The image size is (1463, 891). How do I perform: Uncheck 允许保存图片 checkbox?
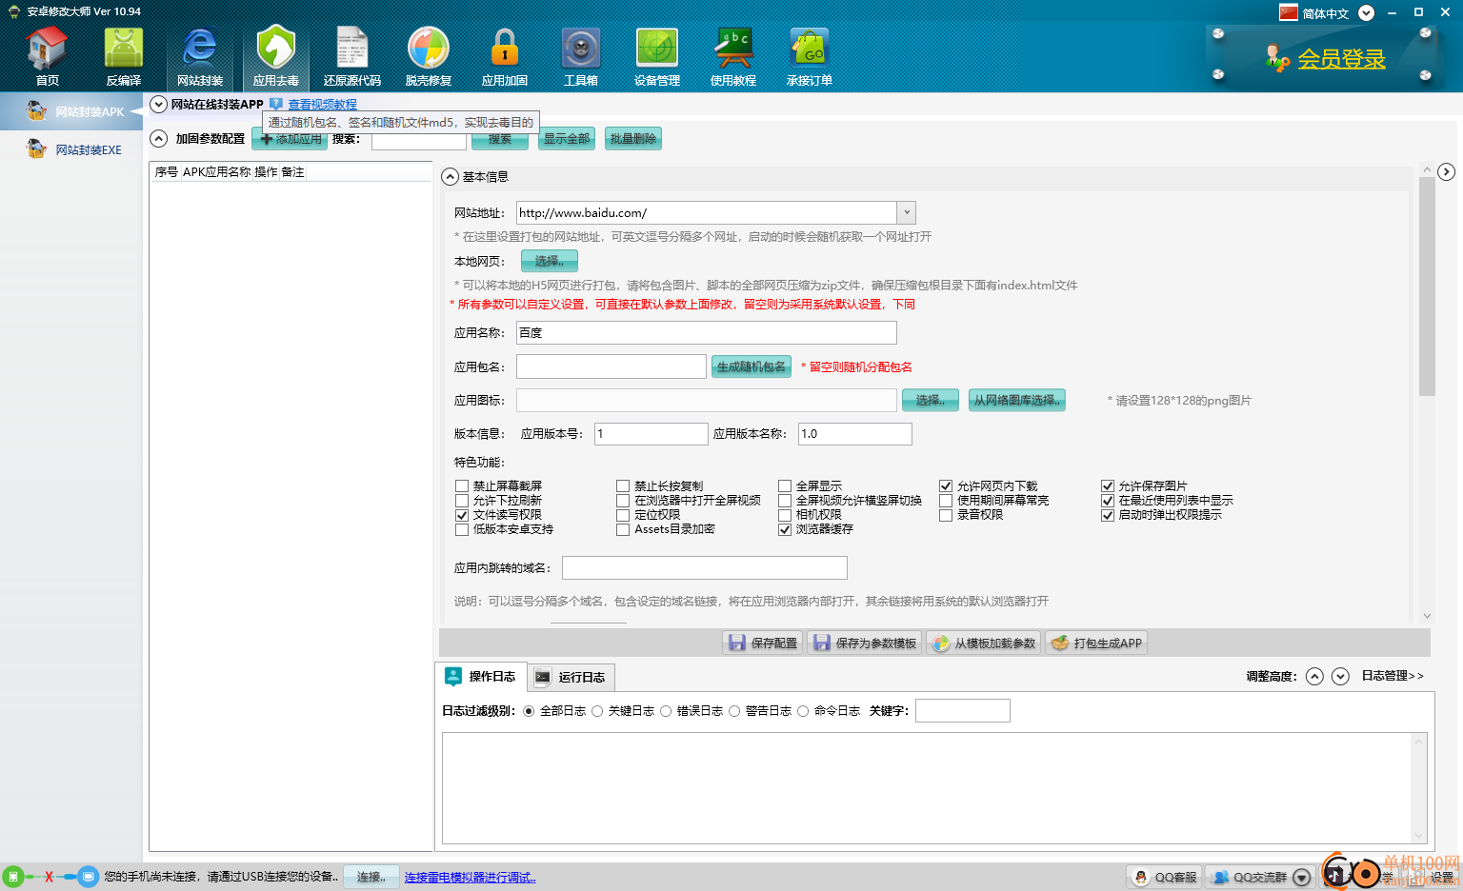click(1108, 485)
